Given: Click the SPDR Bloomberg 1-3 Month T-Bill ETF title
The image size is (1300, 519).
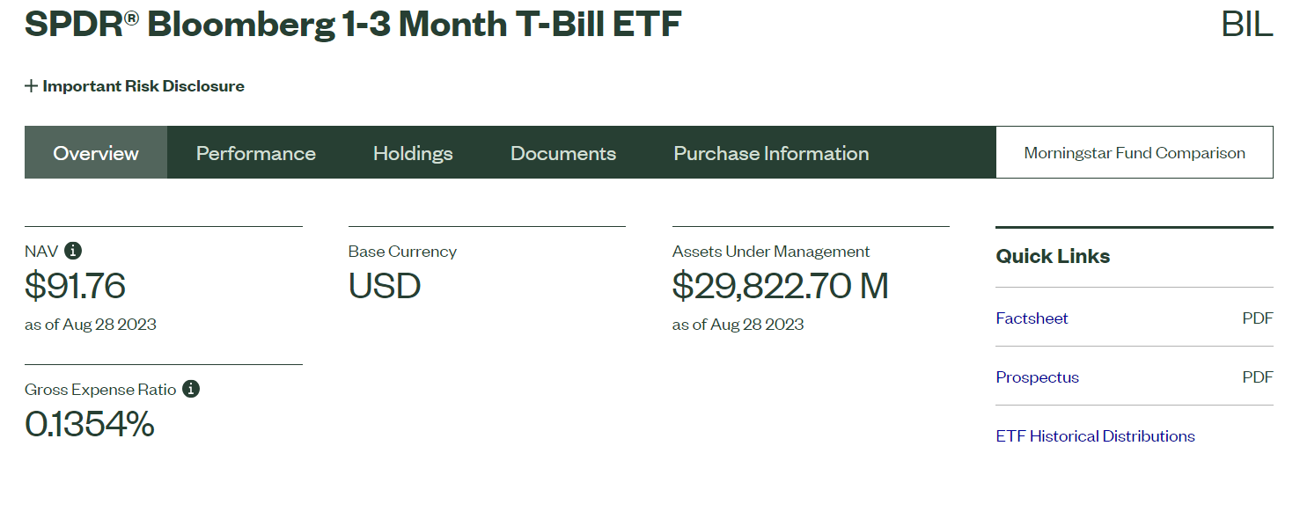Looking at the screenshot, I should point(353,24).
